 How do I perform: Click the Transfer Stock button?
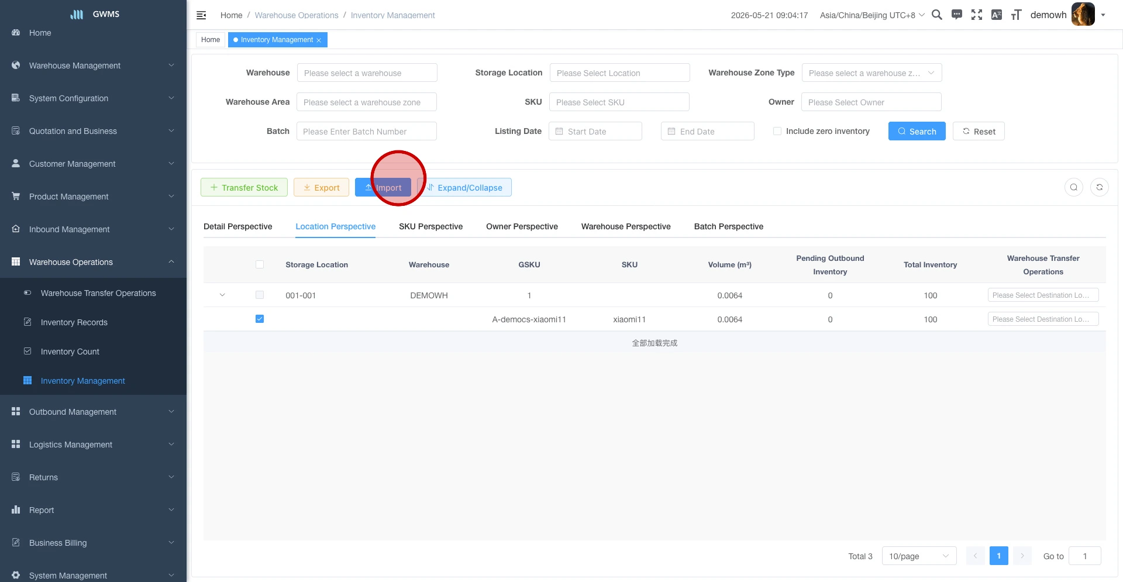coord(244,187)
